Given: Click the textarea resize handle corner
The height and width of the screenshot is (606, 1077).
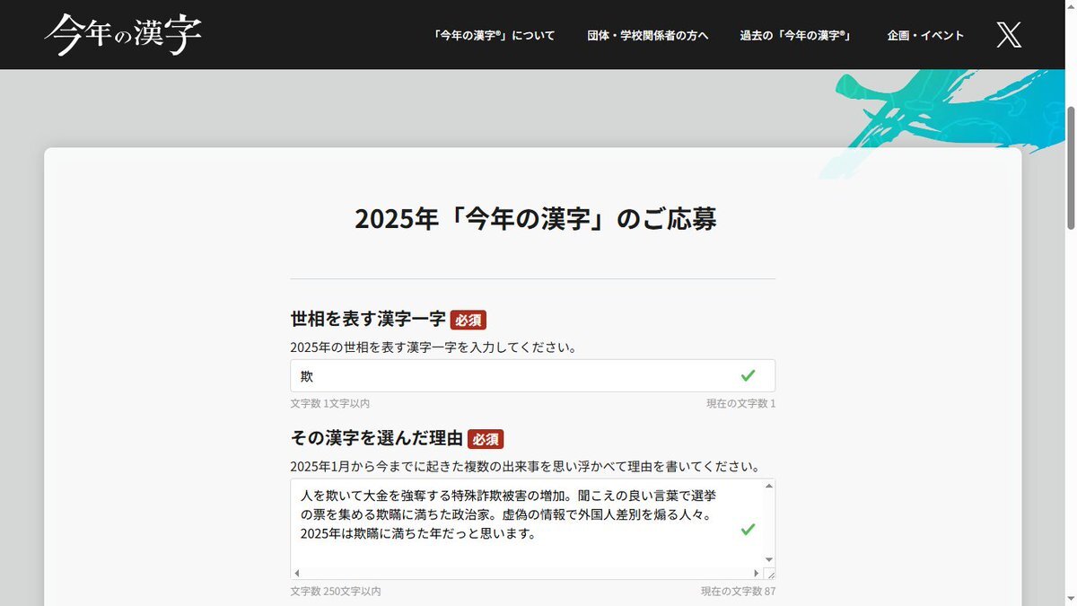Looking at the screenshot, I should click(769, 574).
